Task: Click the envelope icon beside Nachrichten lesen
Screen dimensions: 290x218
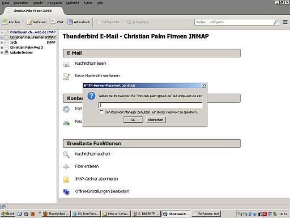Action: [66, 65]
